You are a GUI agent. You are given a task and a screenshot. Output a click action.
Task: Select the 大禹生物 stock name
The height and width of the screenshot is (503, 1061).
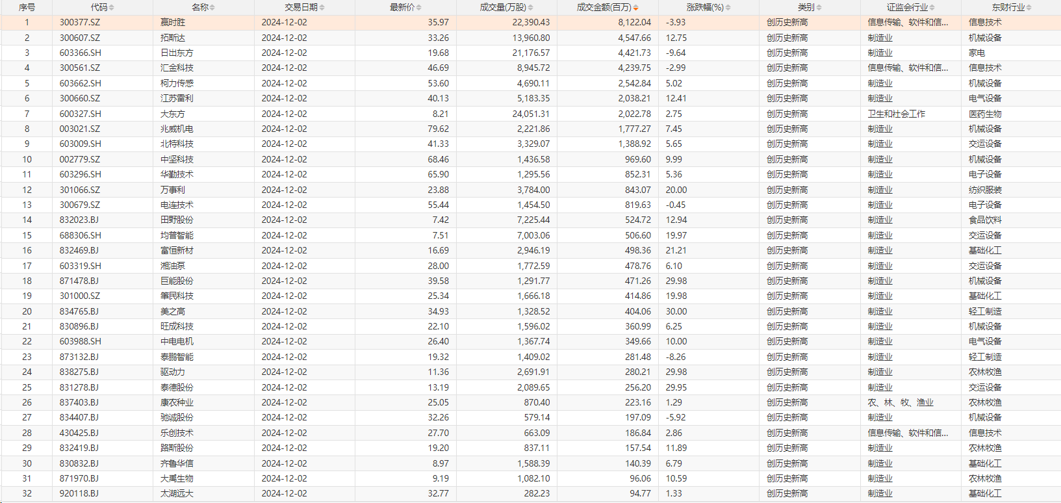tap(177, 478)
